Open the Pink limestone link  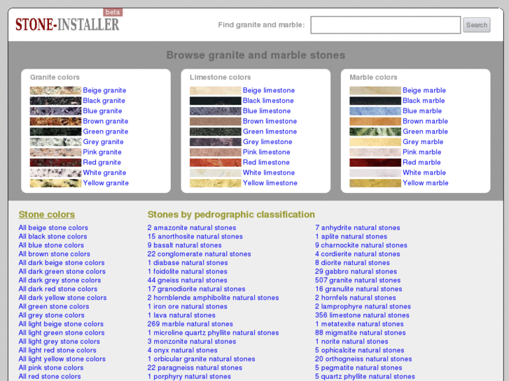[x=267, y=152]
